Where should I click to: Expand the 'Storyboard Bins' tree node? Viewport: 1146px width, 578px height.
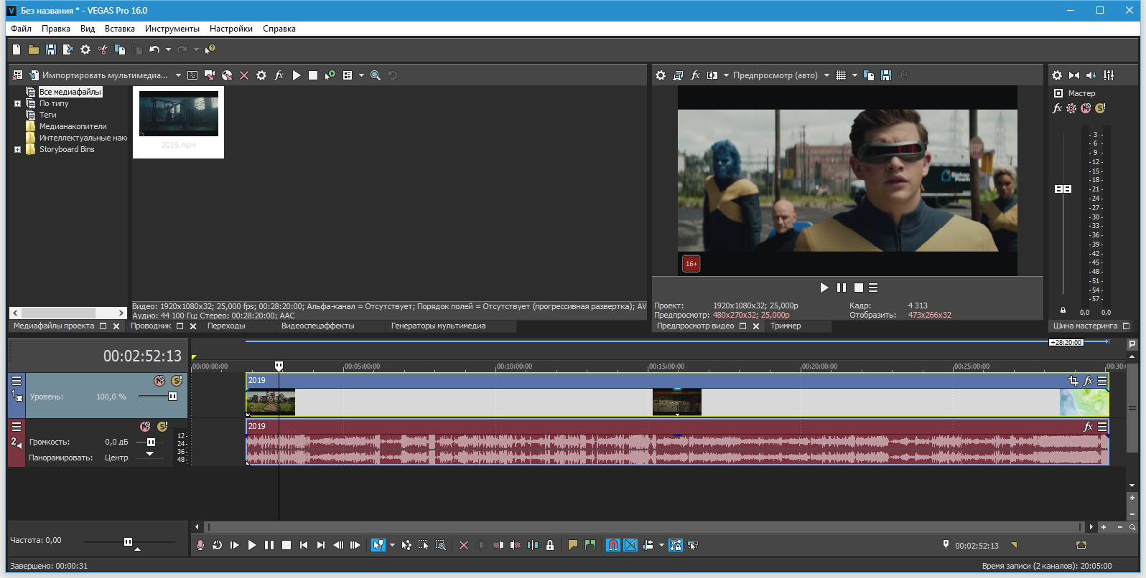point(17,149)
